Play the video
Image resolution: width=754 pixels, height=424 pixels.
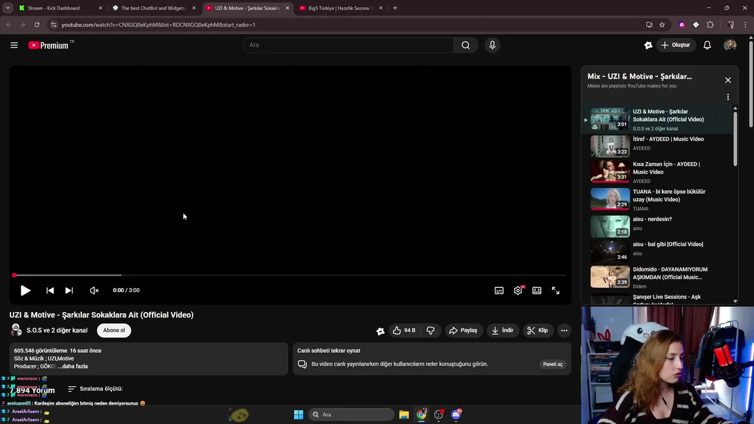(x=25, y=290)
